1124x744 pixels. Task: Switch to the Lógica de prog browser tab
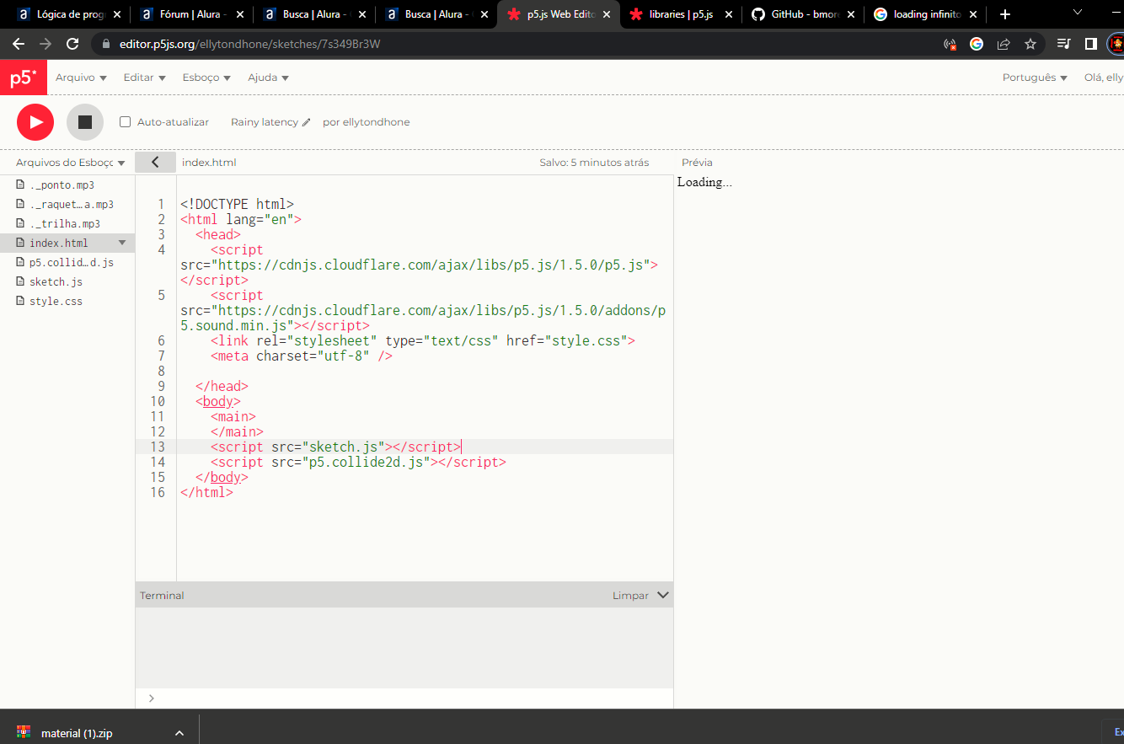click(70, 14)
